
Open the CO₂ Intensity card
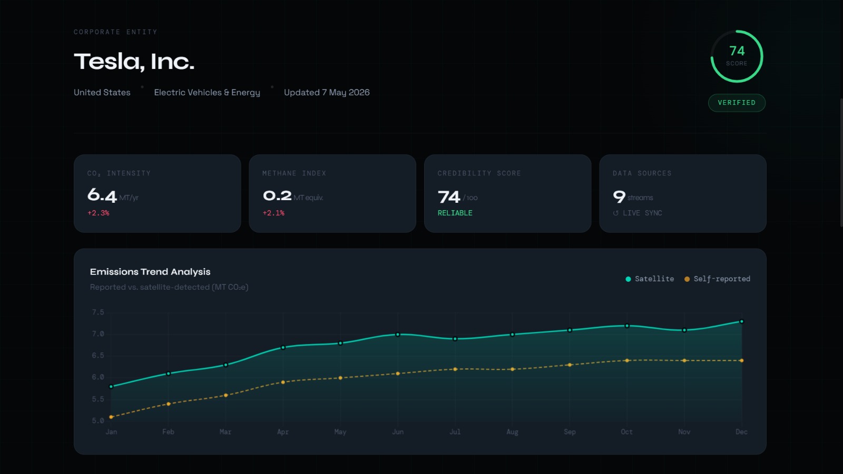tap(158, 193)
